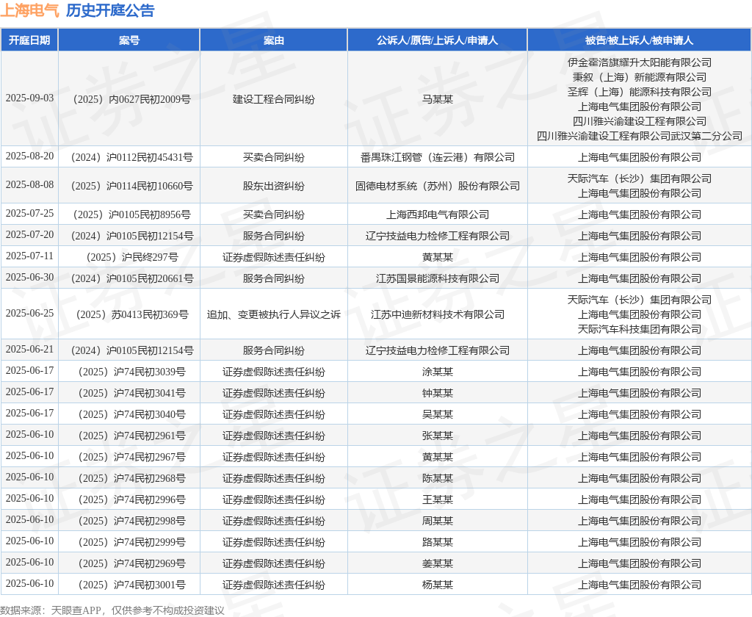Click plaintiff 番禺珠江钢管（连云港）有限公司
This screenshot has width=752, height=617.
437,157
